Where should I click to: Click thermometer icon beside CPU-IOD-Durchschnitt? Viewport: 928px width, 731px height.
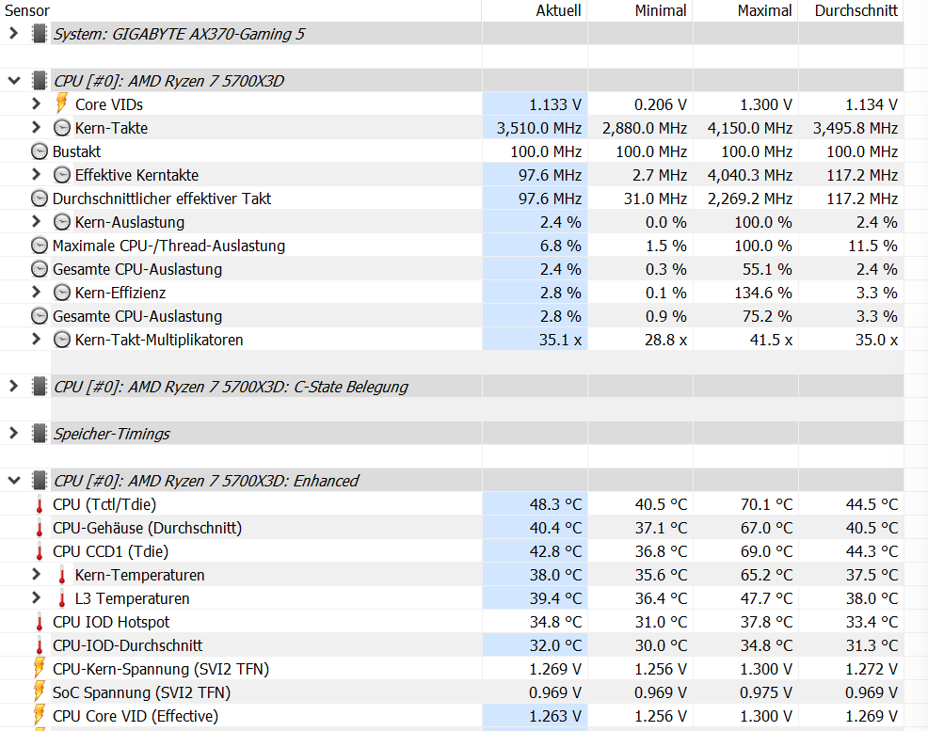40,645
